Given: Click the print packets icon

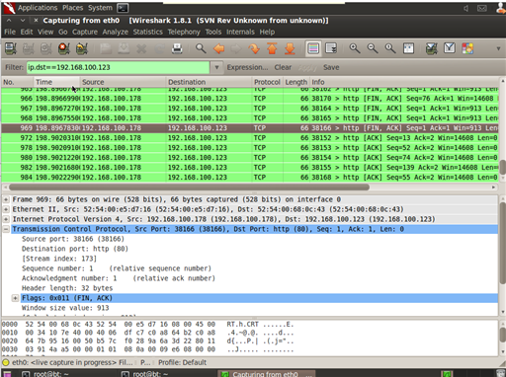Looking at the screenshot, I should click(177, 48).
